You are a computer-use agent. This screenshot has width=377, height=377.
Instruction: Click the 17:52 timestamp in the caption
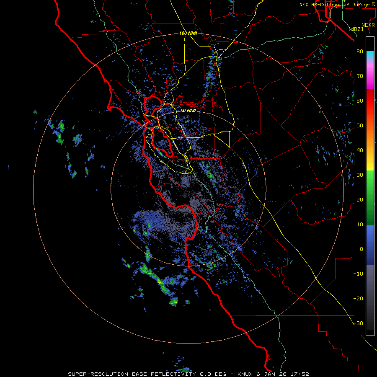pos(299,374)
